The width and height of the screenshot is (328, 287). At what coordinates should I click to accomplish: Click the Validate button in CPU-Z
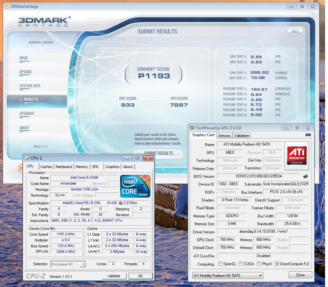114,276
